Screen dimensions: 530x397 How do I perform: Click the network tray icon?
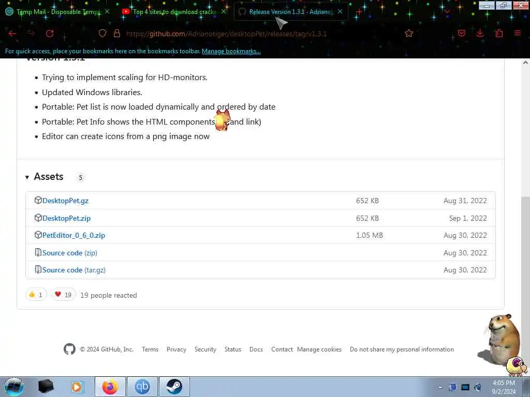[x=465, y=387]
